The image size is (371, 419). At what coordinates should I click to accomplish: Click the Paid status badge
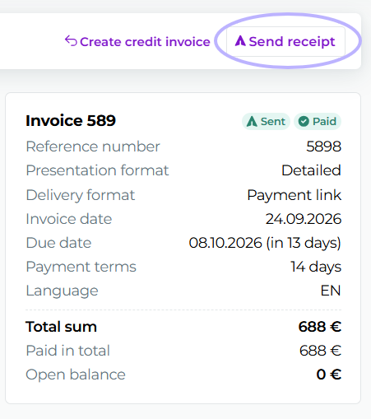[x=318, y=121]
